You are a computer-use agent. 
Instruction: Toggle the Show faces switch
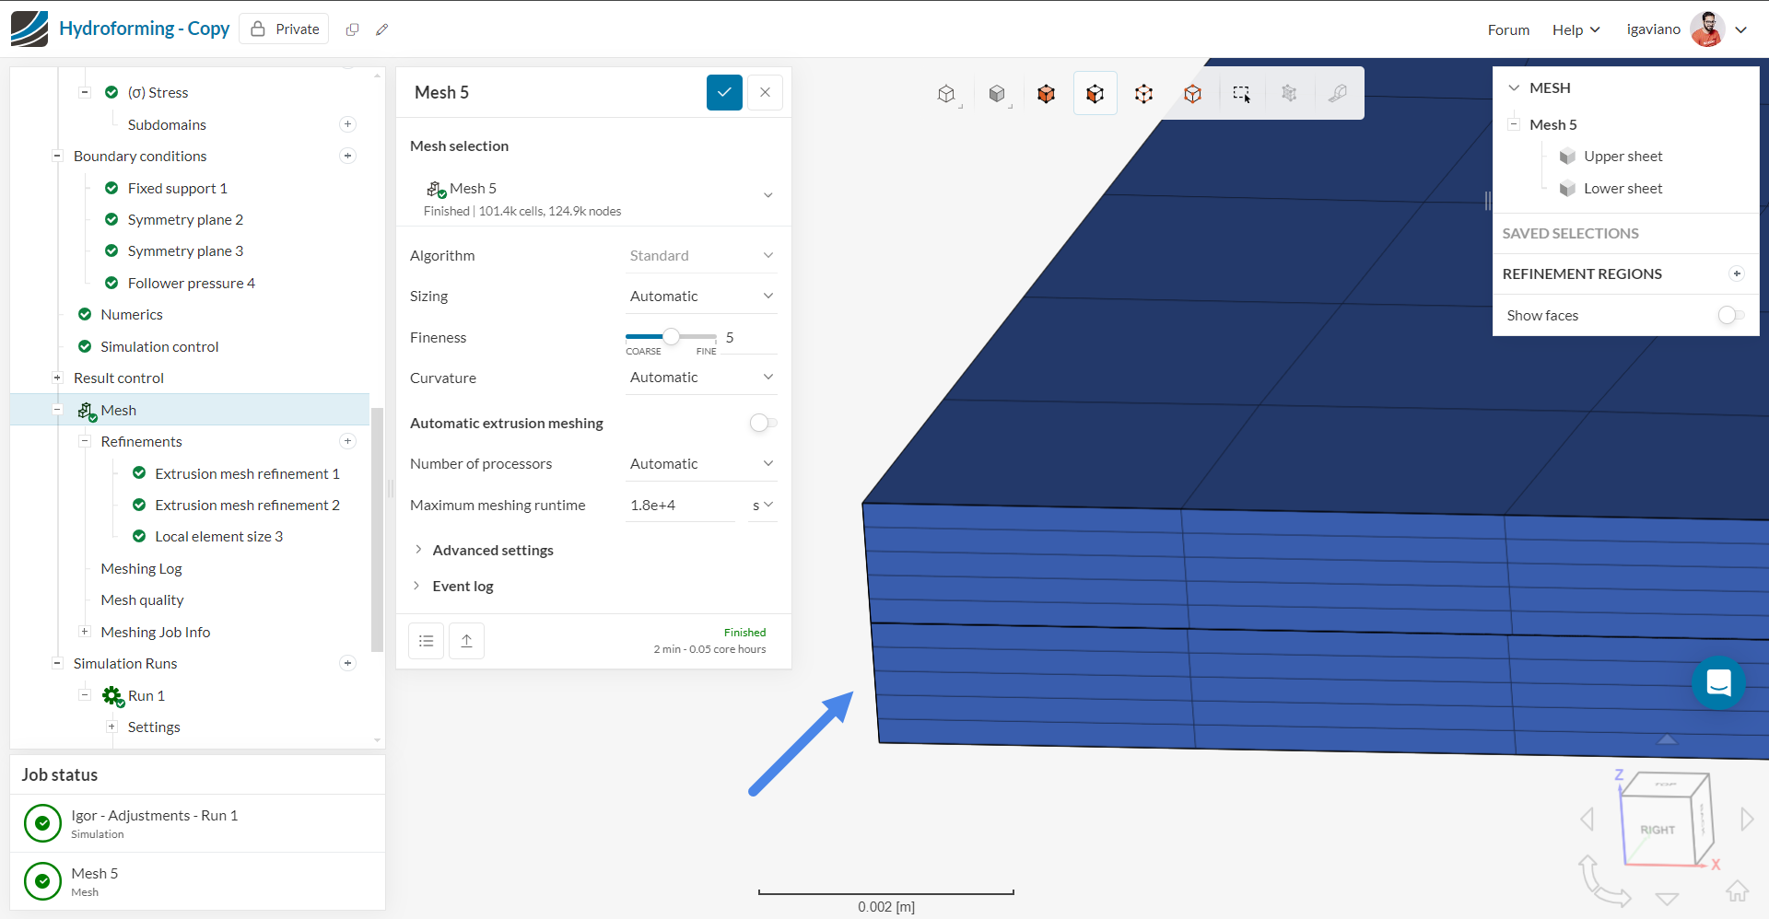[1731, 315]
